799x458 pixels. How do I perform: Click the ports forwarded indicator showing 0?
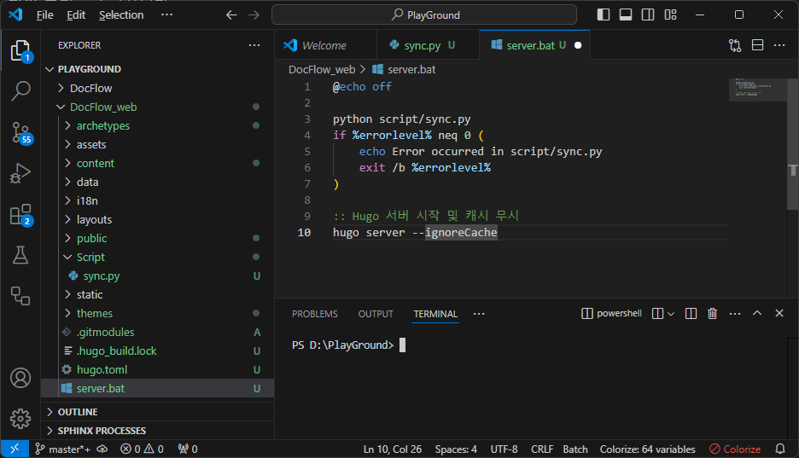188,449
